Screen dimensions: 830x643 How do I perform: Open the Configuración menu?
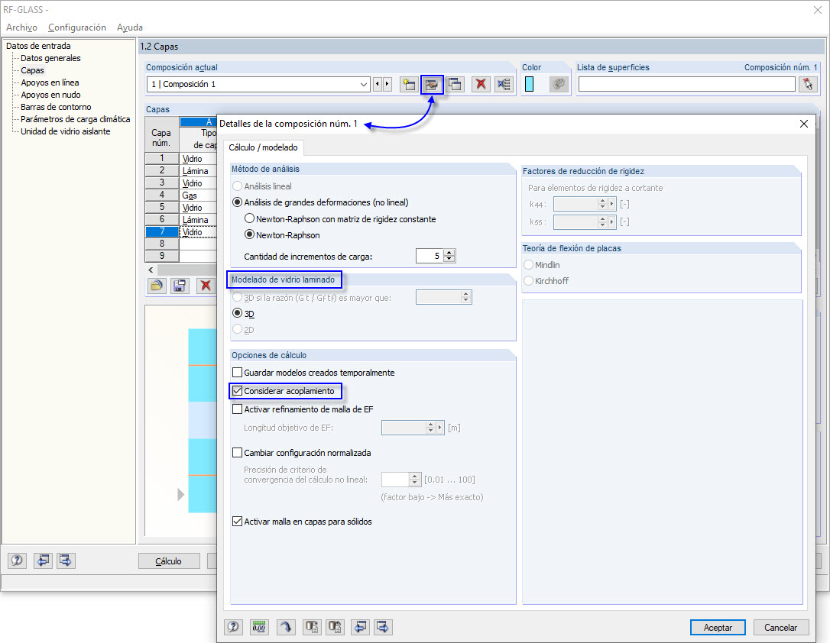[x=76, y=27]
